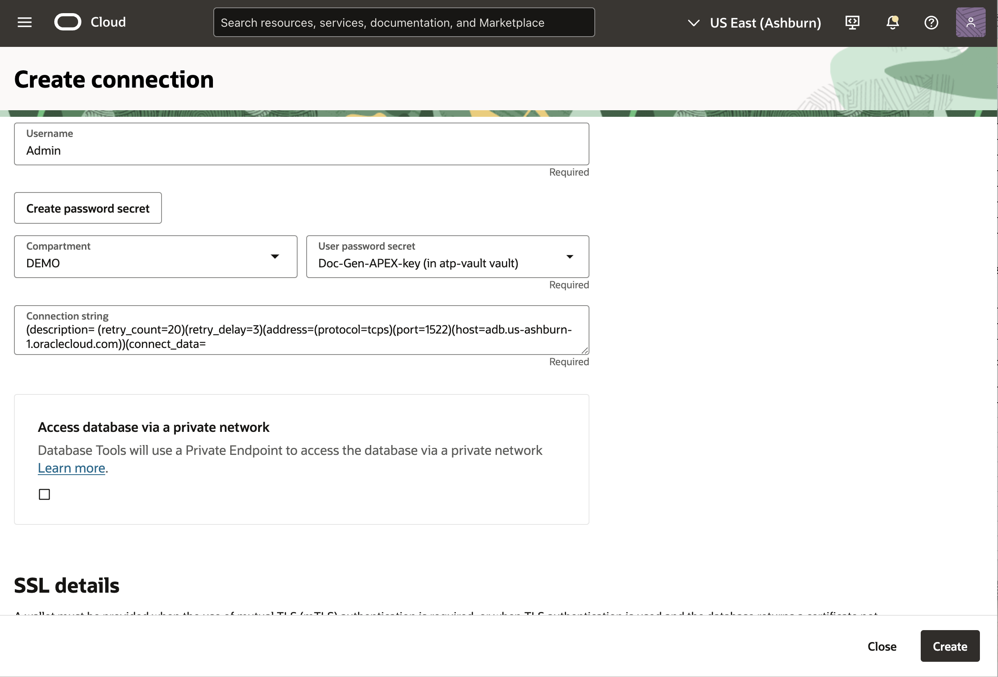Open the notifications bell
The image size is (998, 677).
pyautogui.click(x=892, y=22)
